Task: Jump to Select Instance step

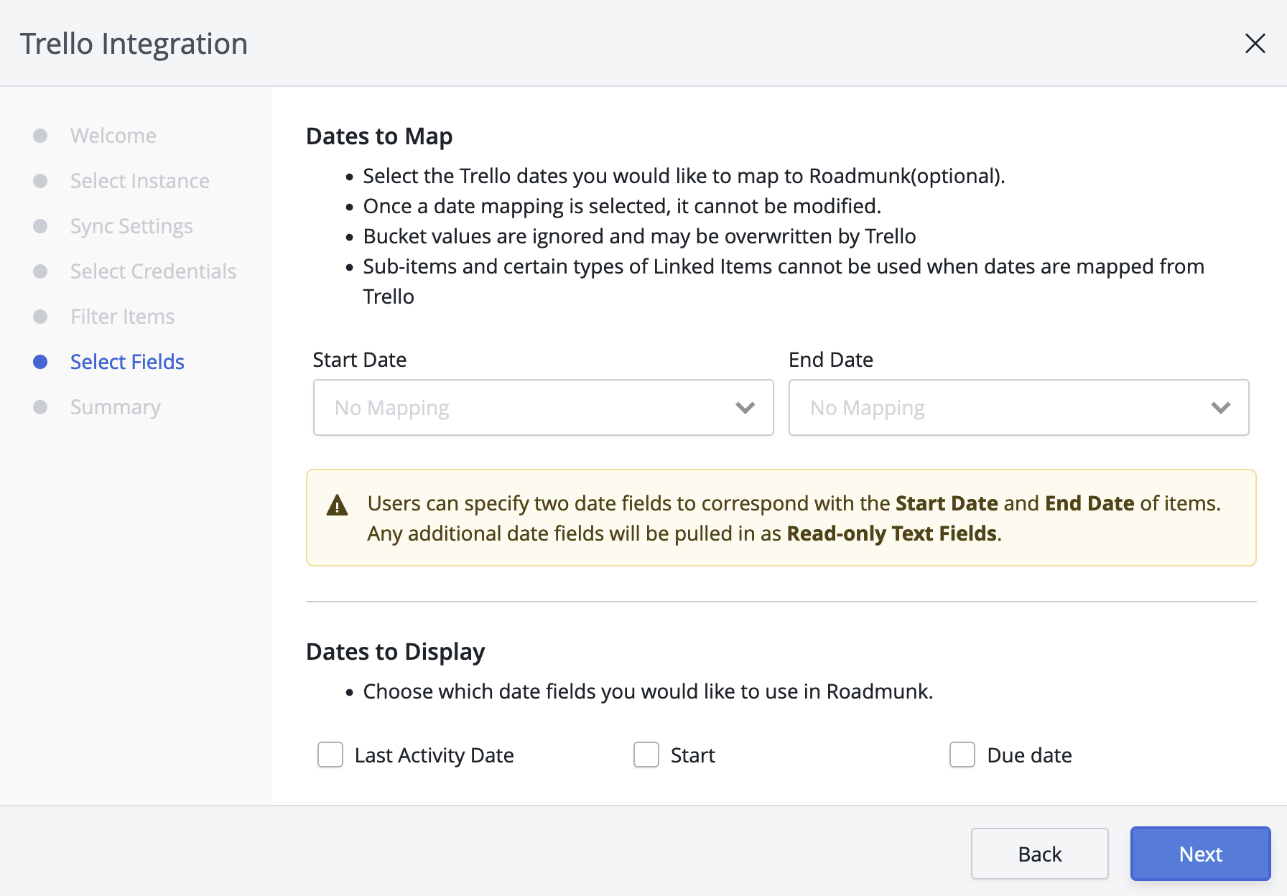Action: [140, 181]
